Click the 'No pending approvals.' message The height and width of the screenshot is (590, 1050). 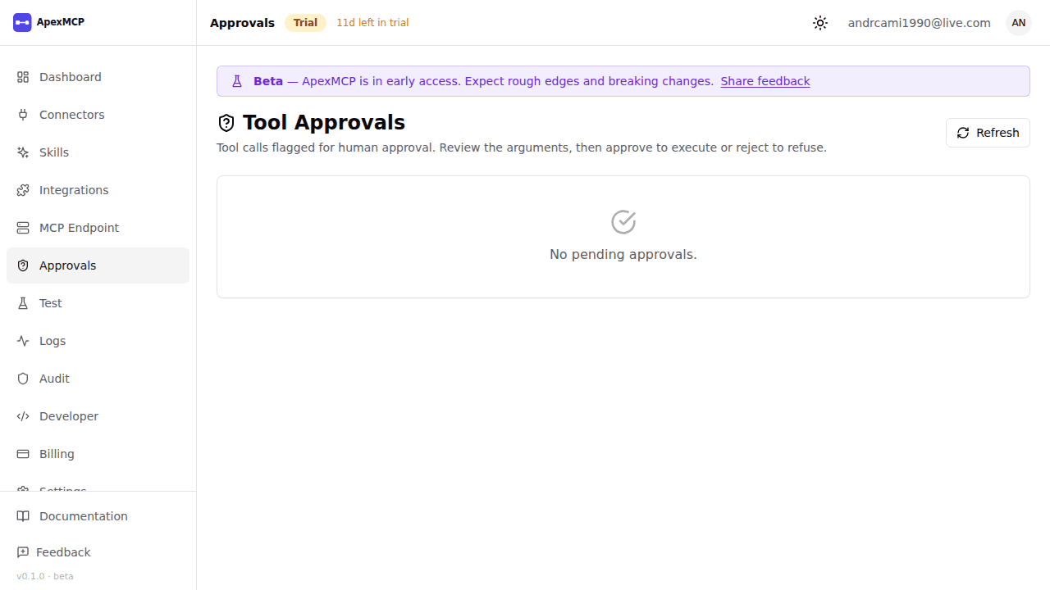pyautogui.click(x=623, y=255)
